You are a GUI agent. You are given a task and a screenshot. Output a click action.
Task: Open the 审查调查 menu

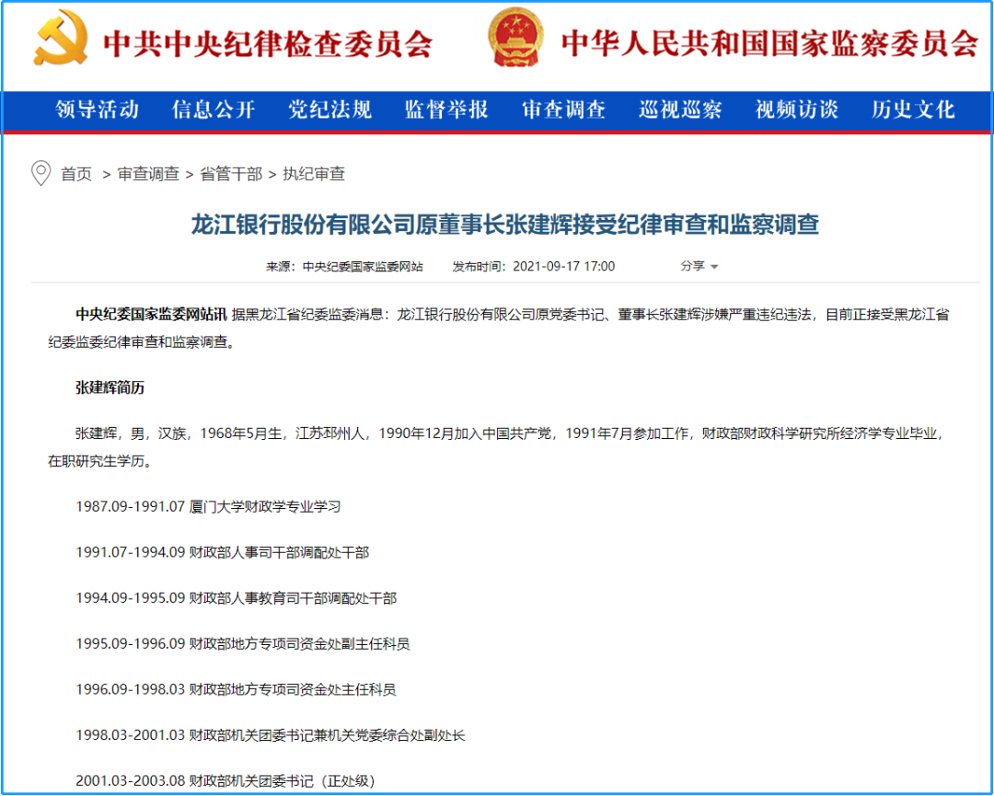coord(563,110)
